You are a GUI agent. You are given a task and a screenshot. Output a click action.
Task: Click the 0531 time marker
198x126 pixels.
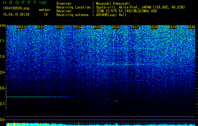click(x=21, y=27)
